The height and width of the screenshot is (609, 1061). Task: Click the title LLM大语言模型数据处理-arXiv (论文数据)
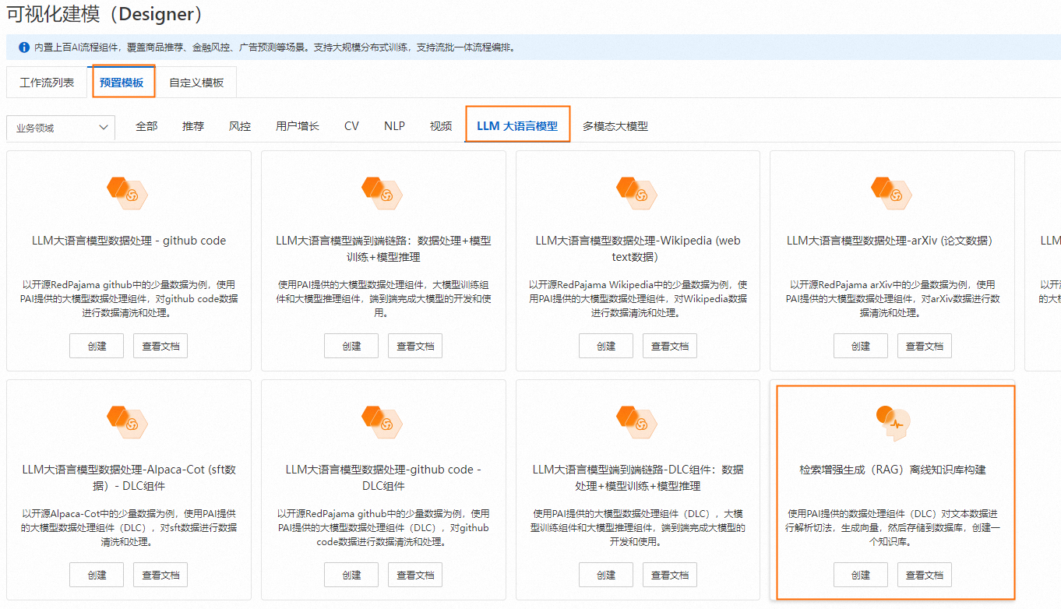pos(892,241)
